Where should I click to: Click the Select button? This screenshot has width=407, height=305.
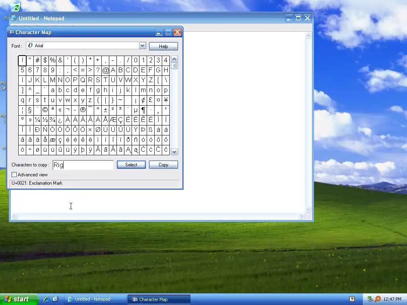(x=131, y=165)
